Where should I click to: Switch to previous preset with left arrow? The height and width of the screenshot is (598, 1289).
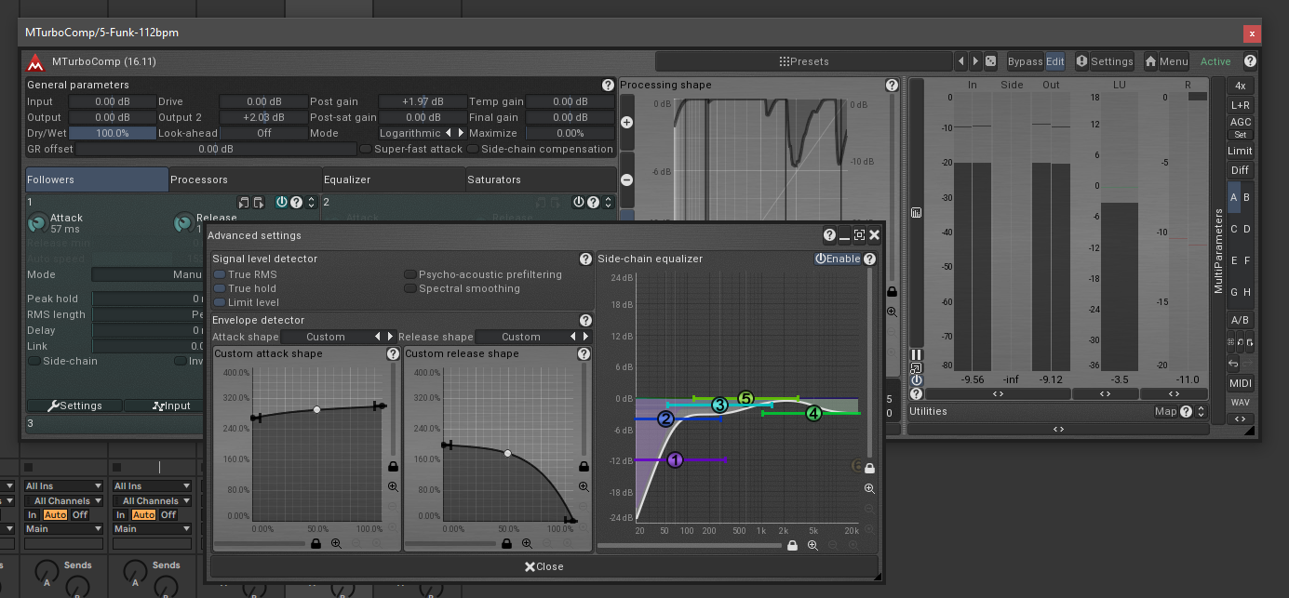961,61
